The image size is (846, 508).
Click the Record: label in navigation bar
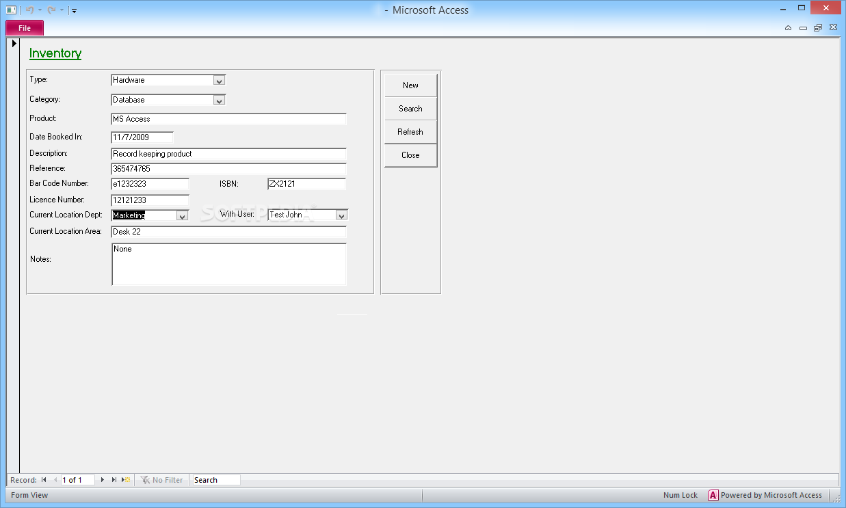point(24,480)
